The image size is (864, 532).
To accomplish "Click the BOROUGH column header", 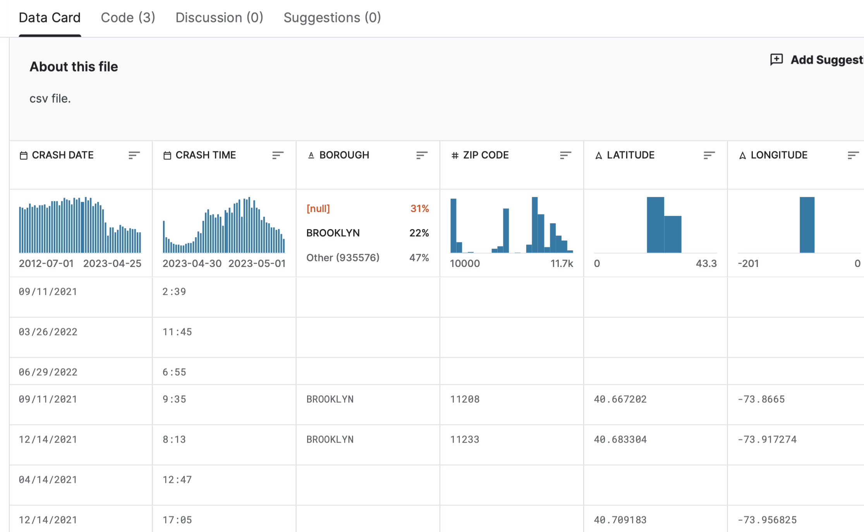I will tap(344, 155).
